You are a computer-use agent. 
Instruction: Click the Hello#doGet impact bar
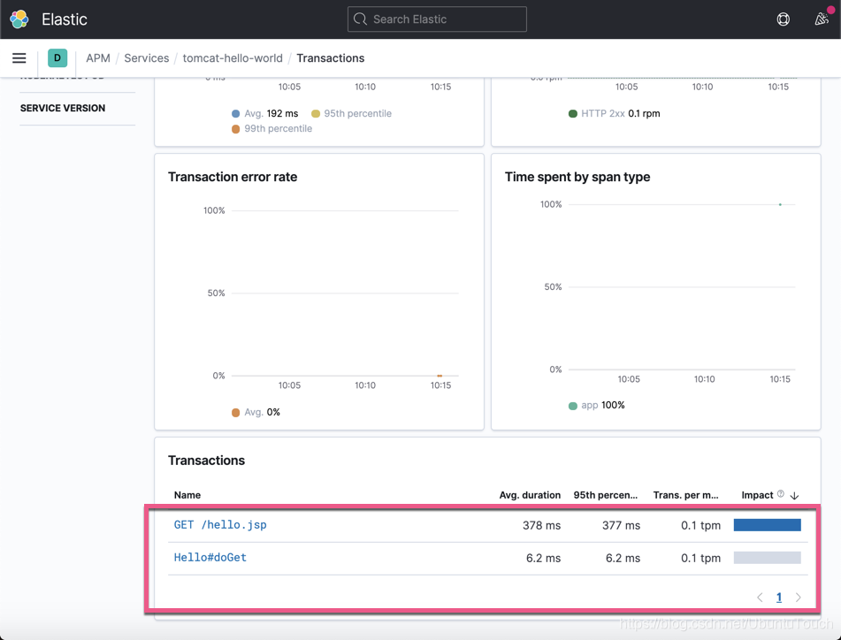[x=767, y=558]
